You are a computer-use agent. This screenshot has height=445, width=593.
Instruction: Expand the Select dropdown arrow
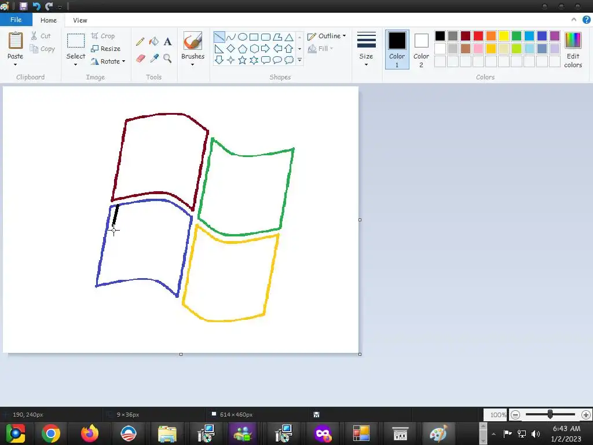pyautogui.click(x=76, y=65)
